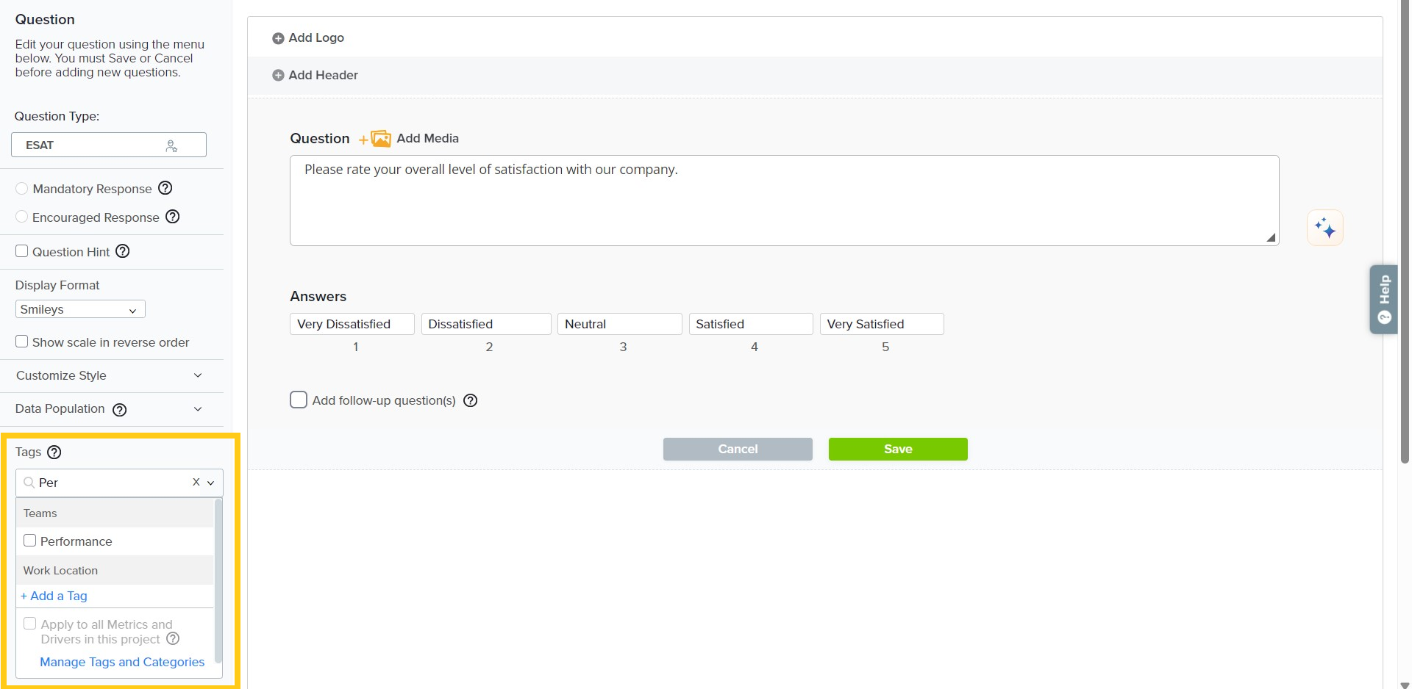Click the Add Media image icon
This screenshot has height=689, width=1412.
coord(380,139)
